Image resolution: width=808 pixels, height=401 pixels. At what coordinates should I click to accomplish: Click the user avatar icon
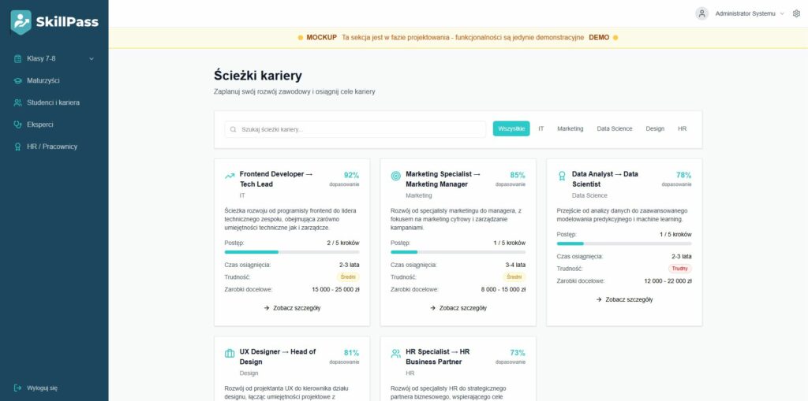(701, 13)
